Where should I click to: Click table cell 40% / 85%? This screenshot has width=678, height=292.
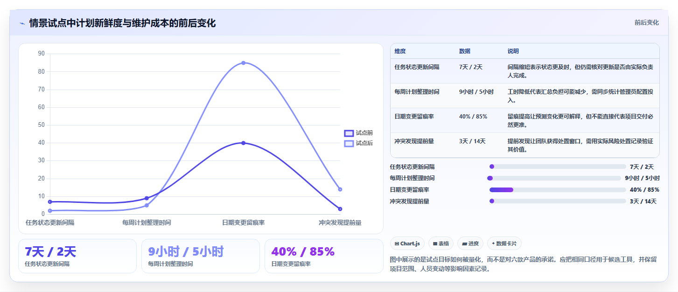click(473, 117)
